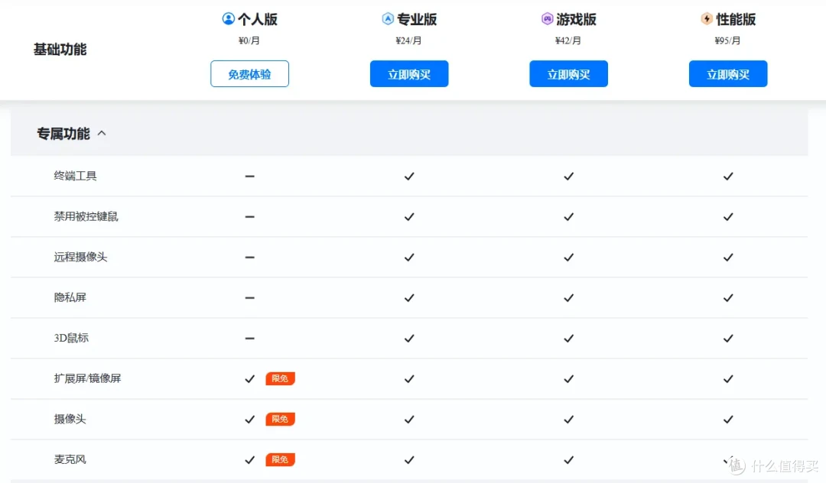
Task: Click the 专业版 plan icon
Action: (x=388, y=19)
